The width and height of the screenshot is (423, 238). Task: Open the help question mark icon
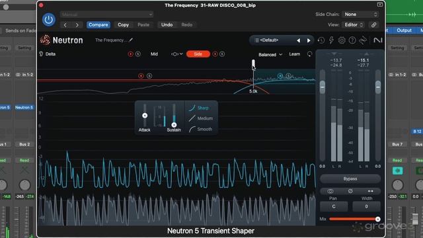click(352, 40)
